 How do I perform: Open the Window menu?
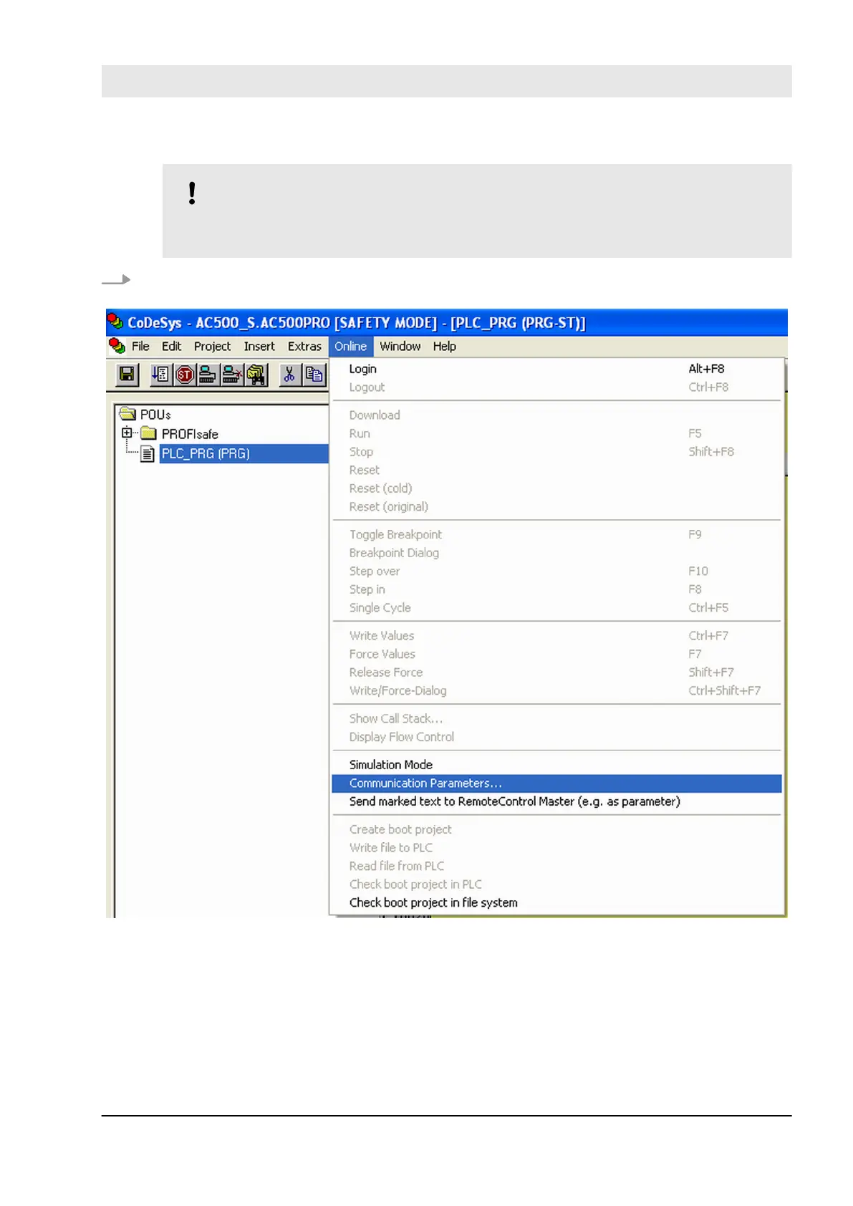tap(400, 347)
